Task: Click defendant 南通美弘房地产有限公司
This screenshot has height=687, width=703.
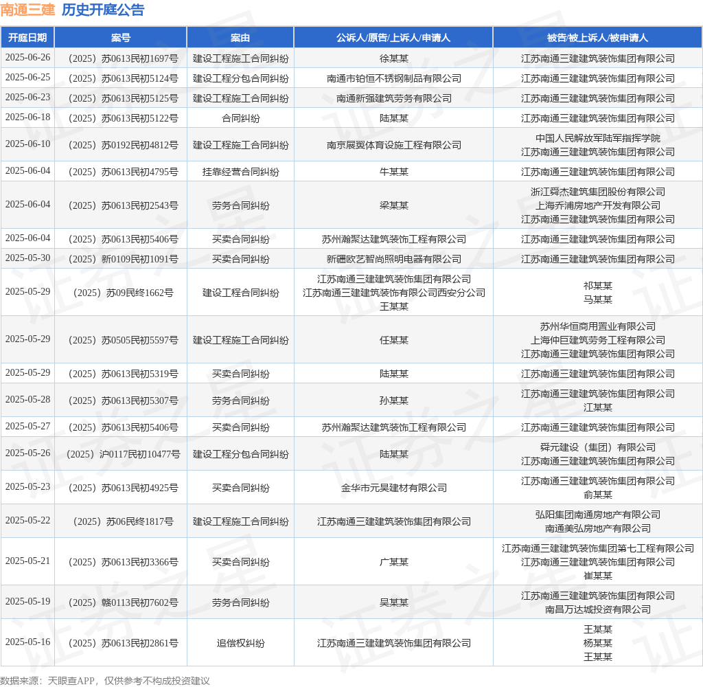Action: point(598,528)
